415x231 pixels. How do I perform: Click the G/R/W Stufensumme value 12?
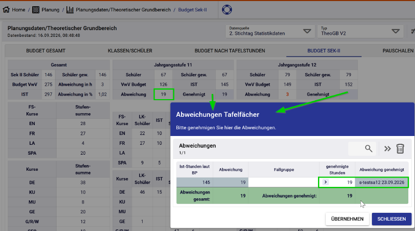(x=83, y=222)
